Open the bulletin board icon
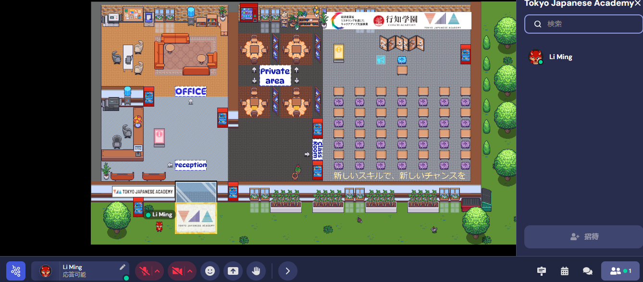 pyautogui.click(x=542, y=271)
